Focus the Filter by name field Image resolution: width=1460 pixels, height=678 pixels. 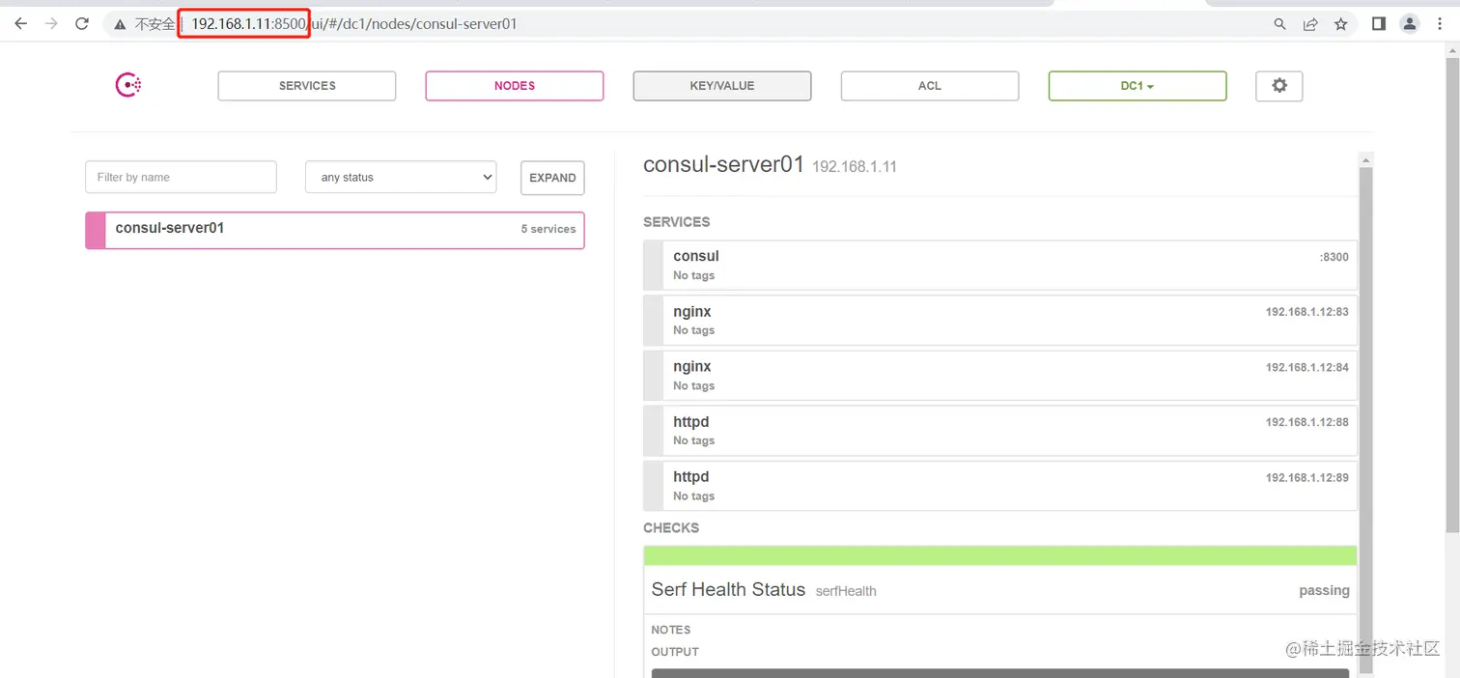181,177
